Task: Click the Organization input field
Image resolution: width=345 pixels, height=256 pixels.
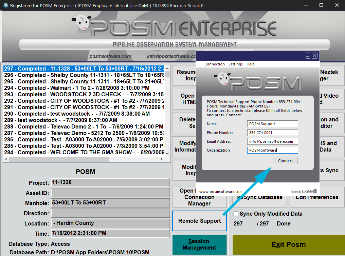Action: [x=272, y=150]
